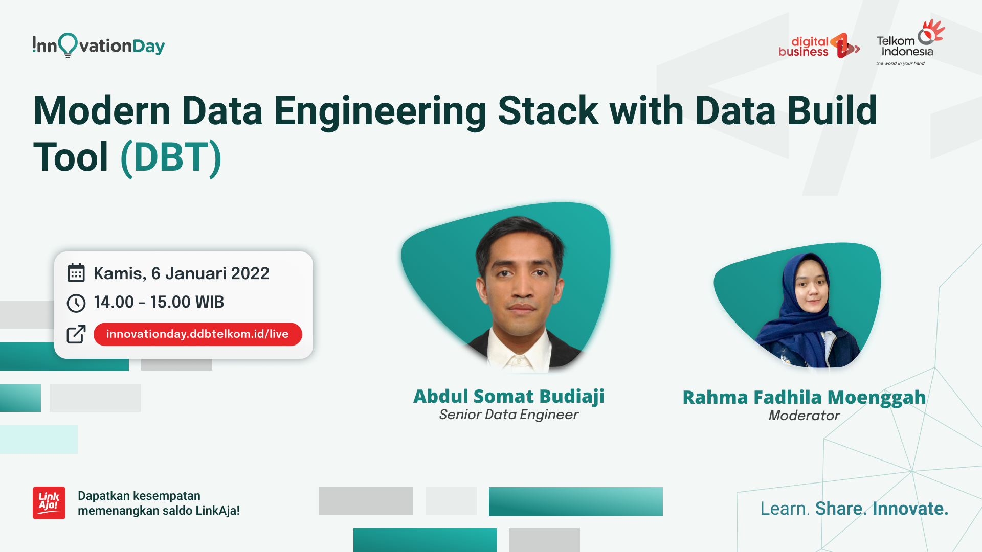
Task: Select the moderator name Rahma Fadhila Moenggah
Action: click(x=804, y=397)
